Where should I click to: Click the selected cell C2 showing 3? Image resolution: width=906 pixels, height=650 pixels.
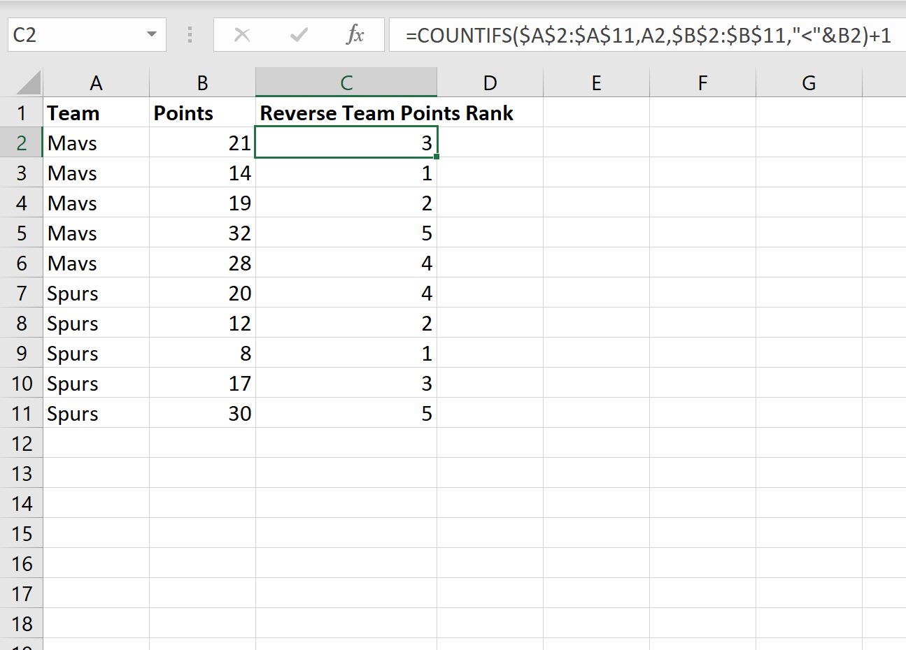346,143
